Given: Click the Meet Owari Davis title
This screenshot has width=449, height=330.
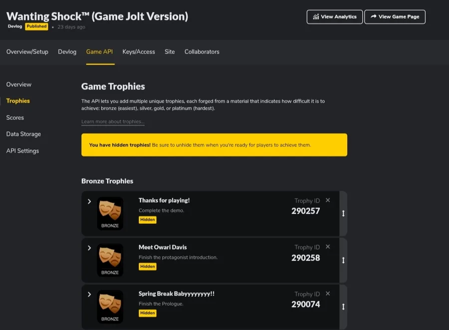Looking at the screenshot, I should [163, 247].
